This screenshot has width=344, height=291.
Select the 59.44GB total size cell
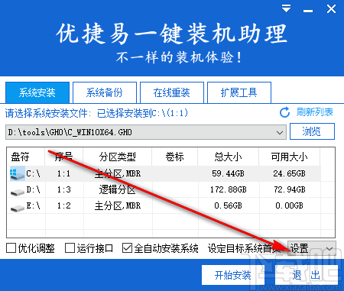click(x=228, y=173)
